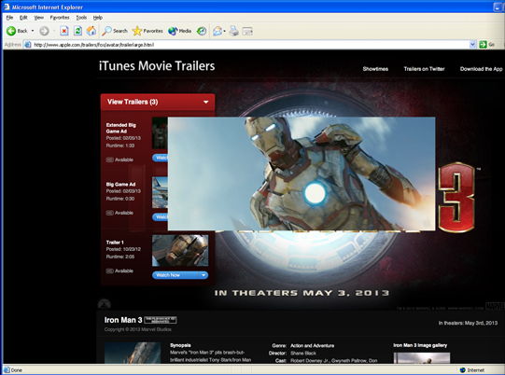Open the Download the App link
The image size is (505, 375).
[481, 68]
